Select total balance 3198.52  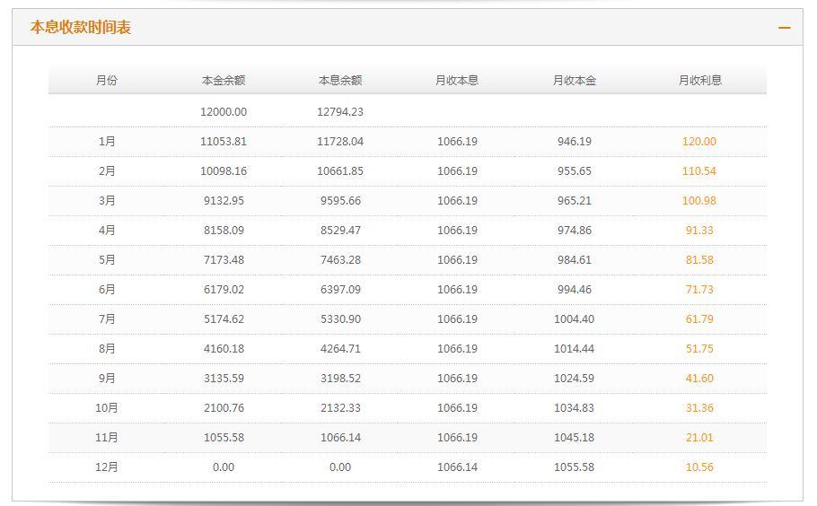coord(340,379)
